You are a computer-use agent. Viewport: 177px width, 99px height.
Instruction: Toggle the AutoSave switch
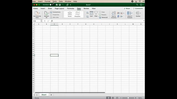[x=52, y=5]
